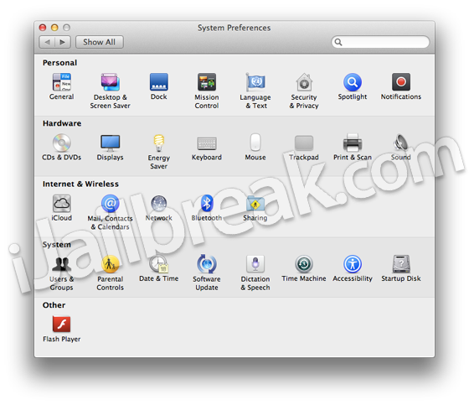
Task: Minimize window with the yellow button
Action: point(54,28)
